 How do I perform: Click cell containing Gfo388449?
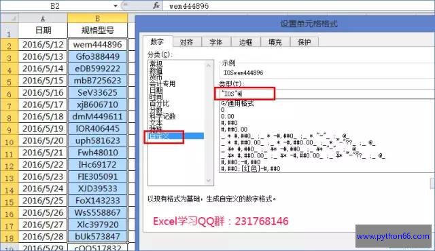click(x=97, y=57)
